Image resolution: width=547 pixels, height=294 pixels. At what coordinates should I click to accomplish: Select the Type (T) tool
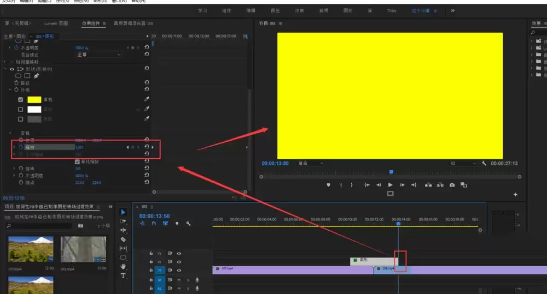click(x=123, y=276)
